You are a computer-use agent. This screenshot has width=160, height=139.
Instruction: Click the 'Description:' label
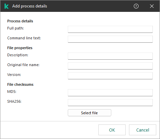[x=18, y=55]
